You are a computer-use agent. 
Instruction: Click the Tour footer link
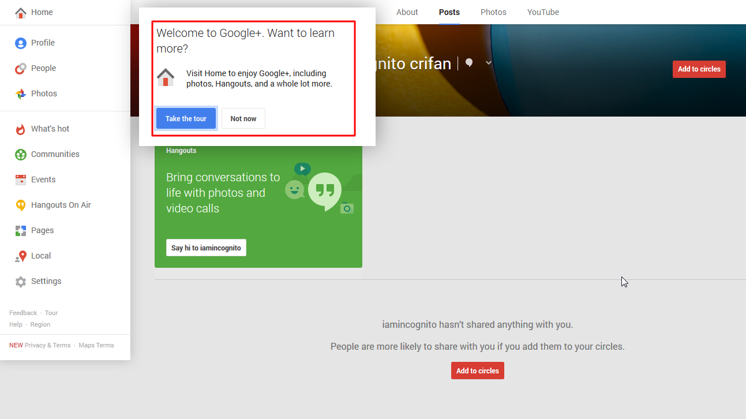(51, 313)
